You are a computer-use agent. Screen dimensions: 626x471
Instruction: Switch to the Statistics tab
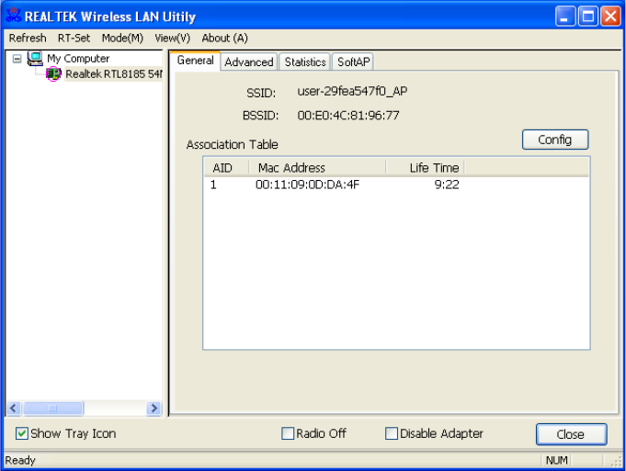click(305, 62)
